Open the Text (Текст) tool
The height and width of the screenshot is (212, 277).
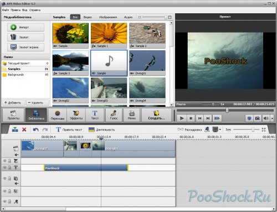[95, 115]
